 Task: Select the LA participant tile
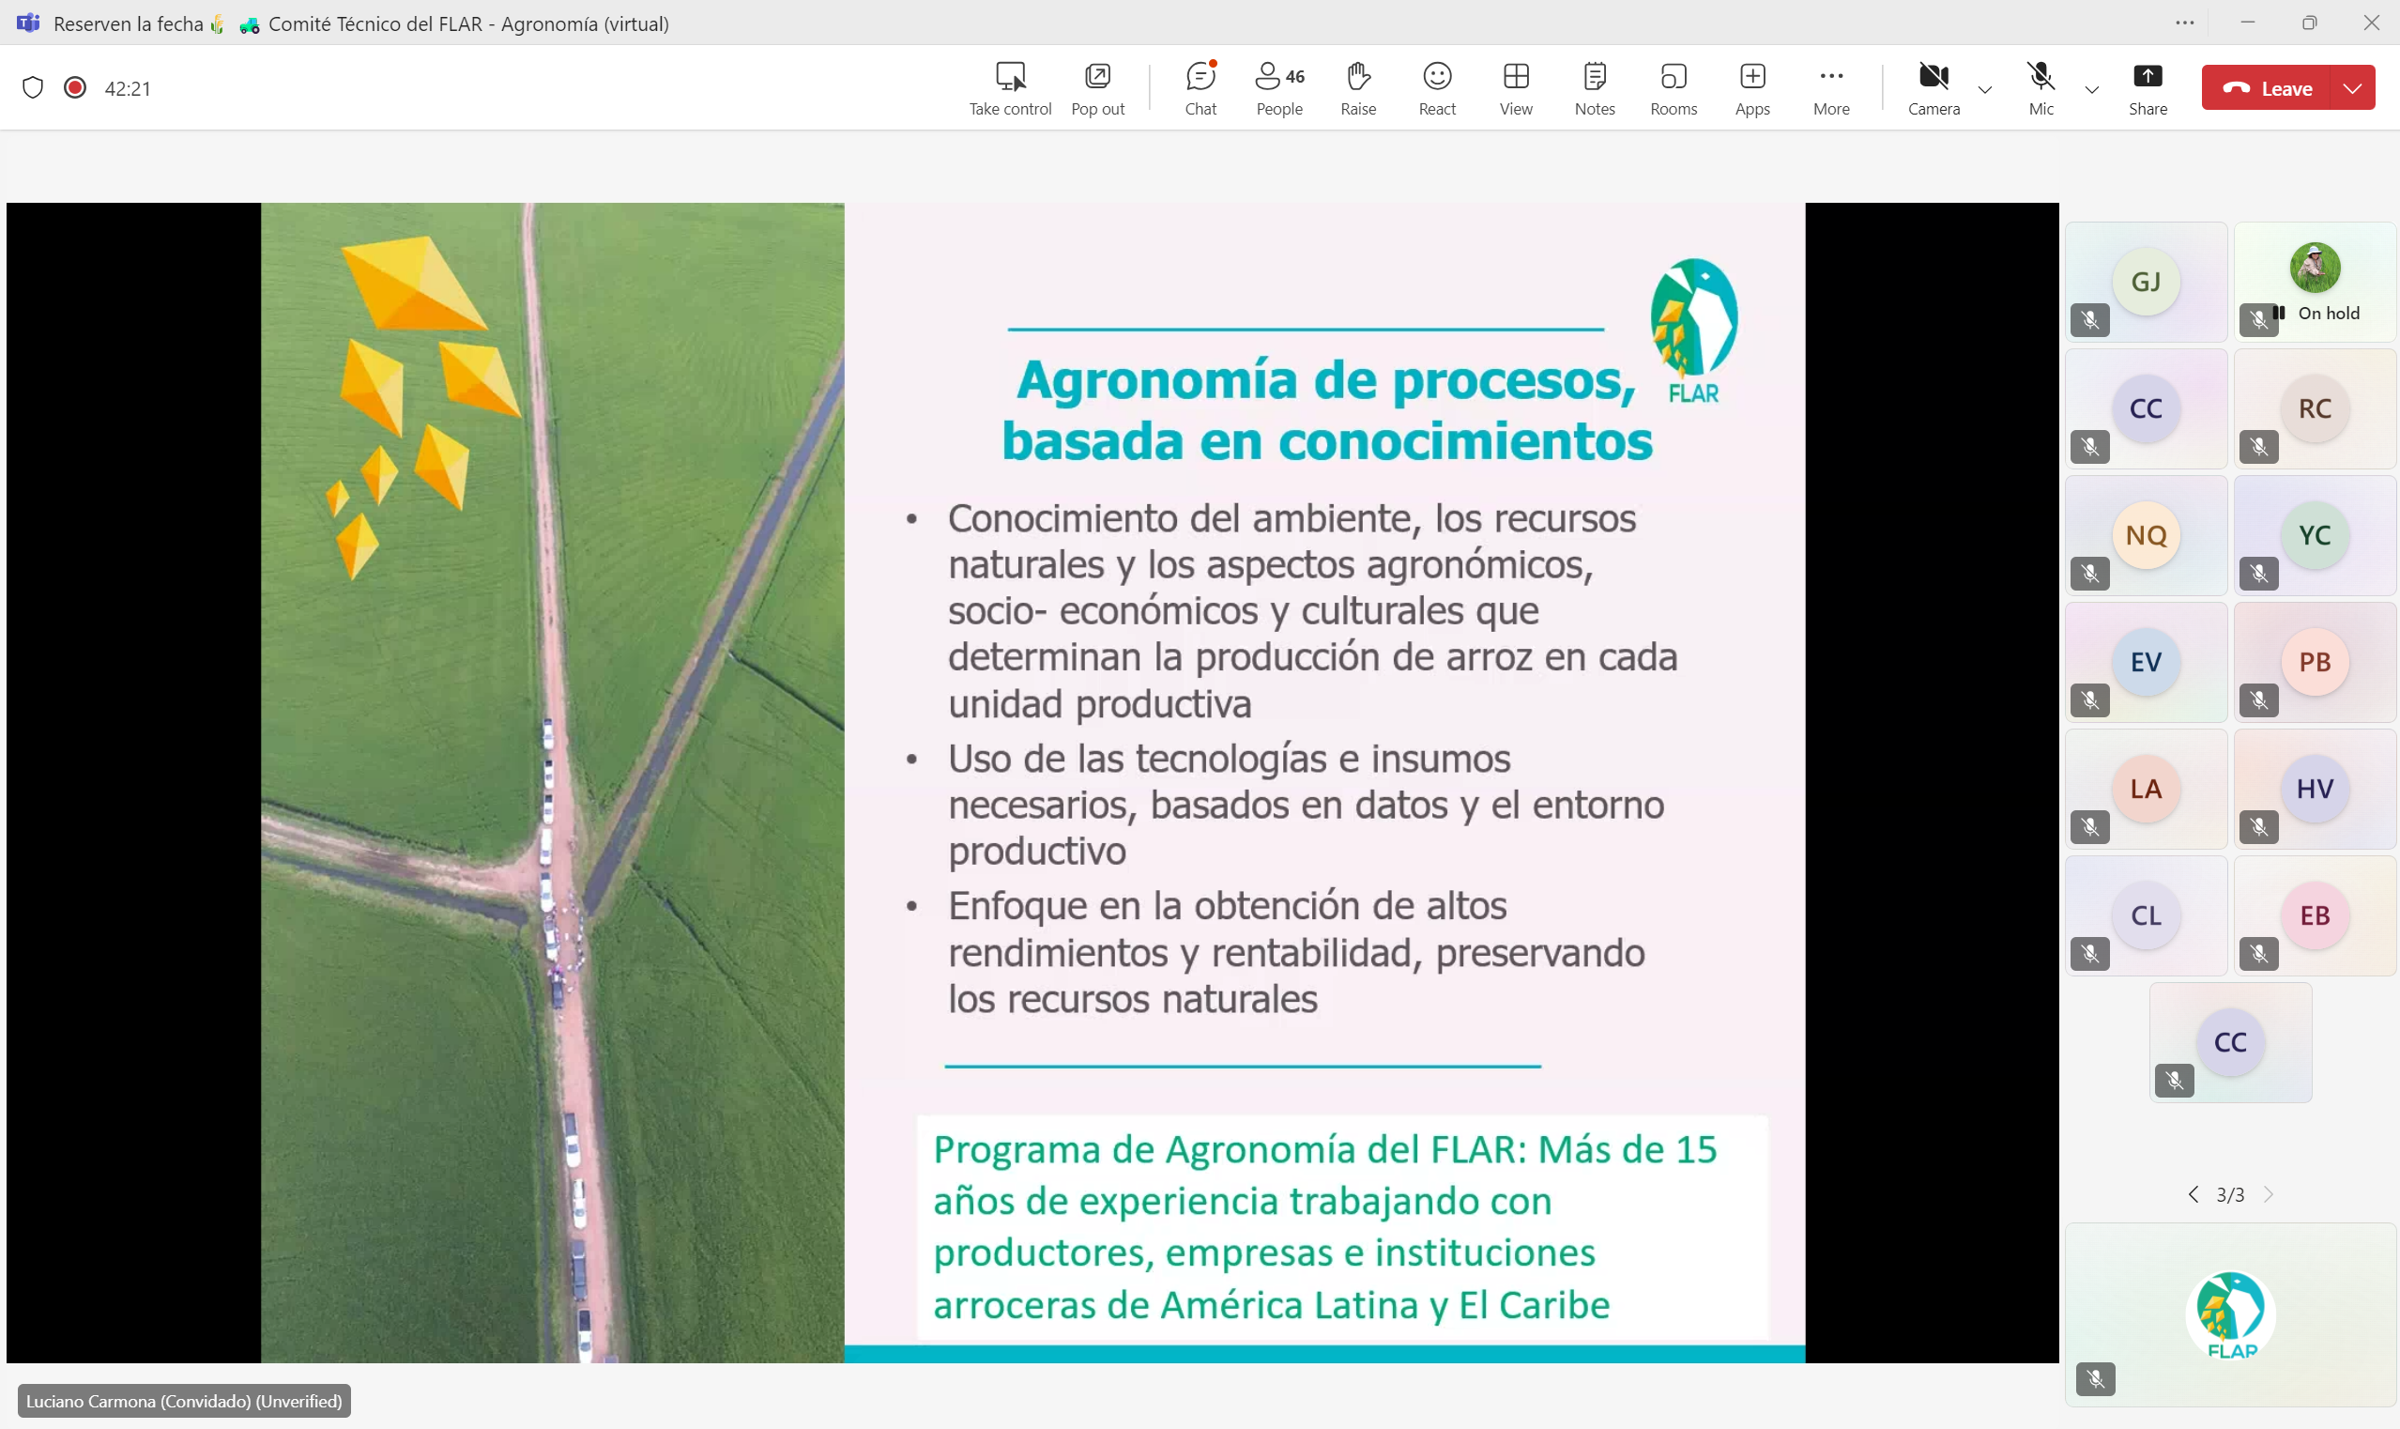(x=2146, y=790)
